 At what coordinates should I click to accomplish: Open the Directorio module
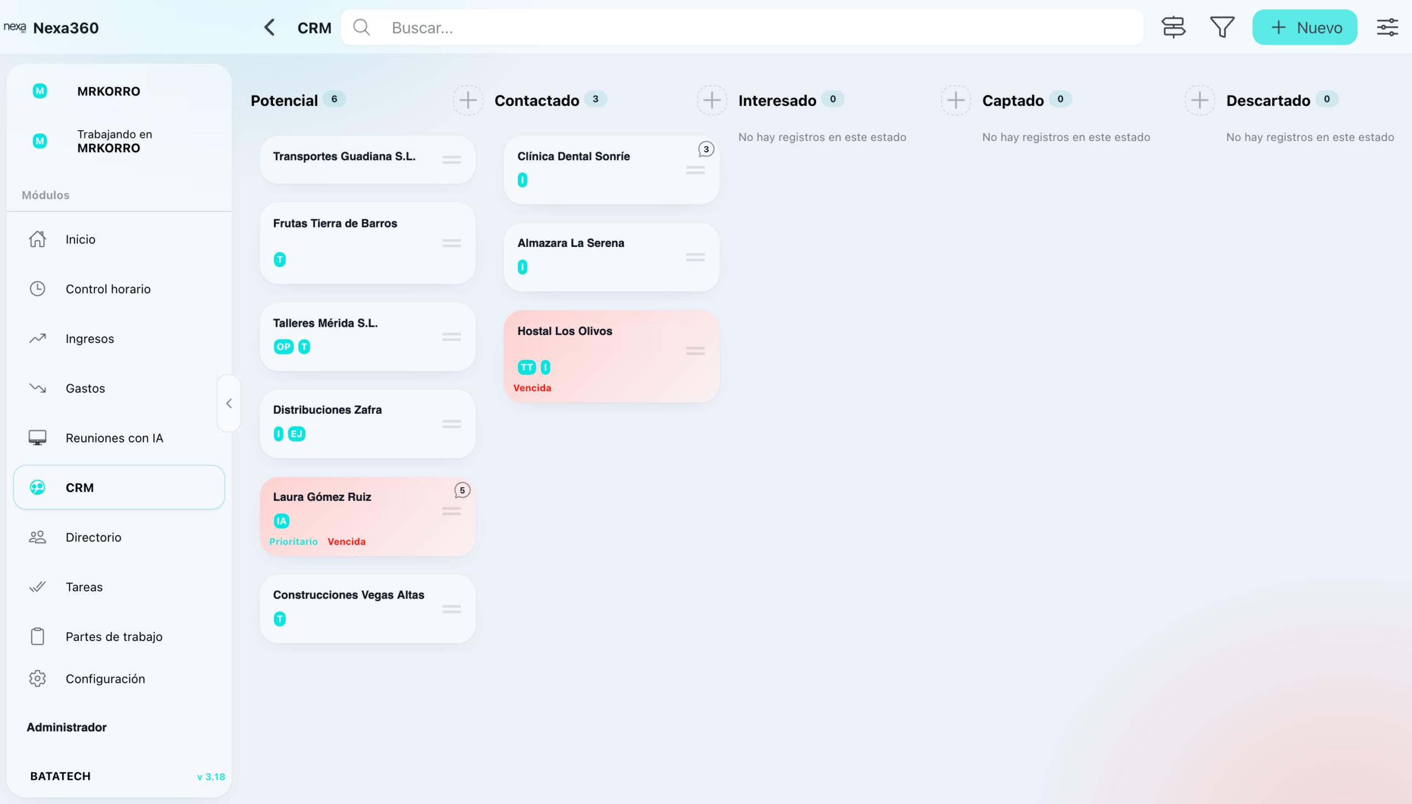point(119,537)
